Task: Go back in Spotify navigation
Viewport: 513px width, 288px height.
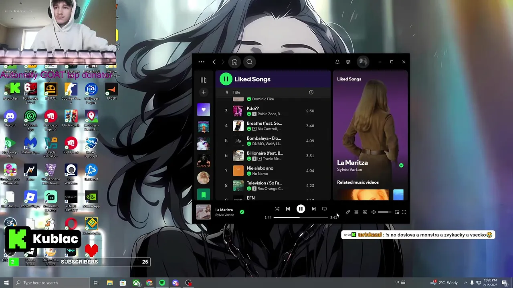Action: click(214, 62)
